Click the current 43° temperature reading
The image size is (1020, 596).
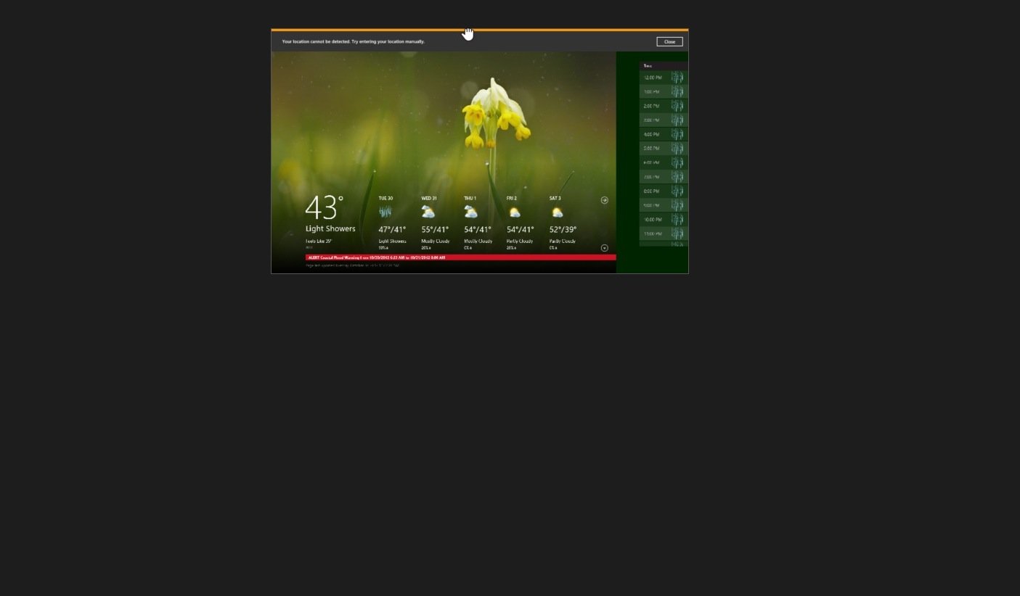click(x=324, y=207)
